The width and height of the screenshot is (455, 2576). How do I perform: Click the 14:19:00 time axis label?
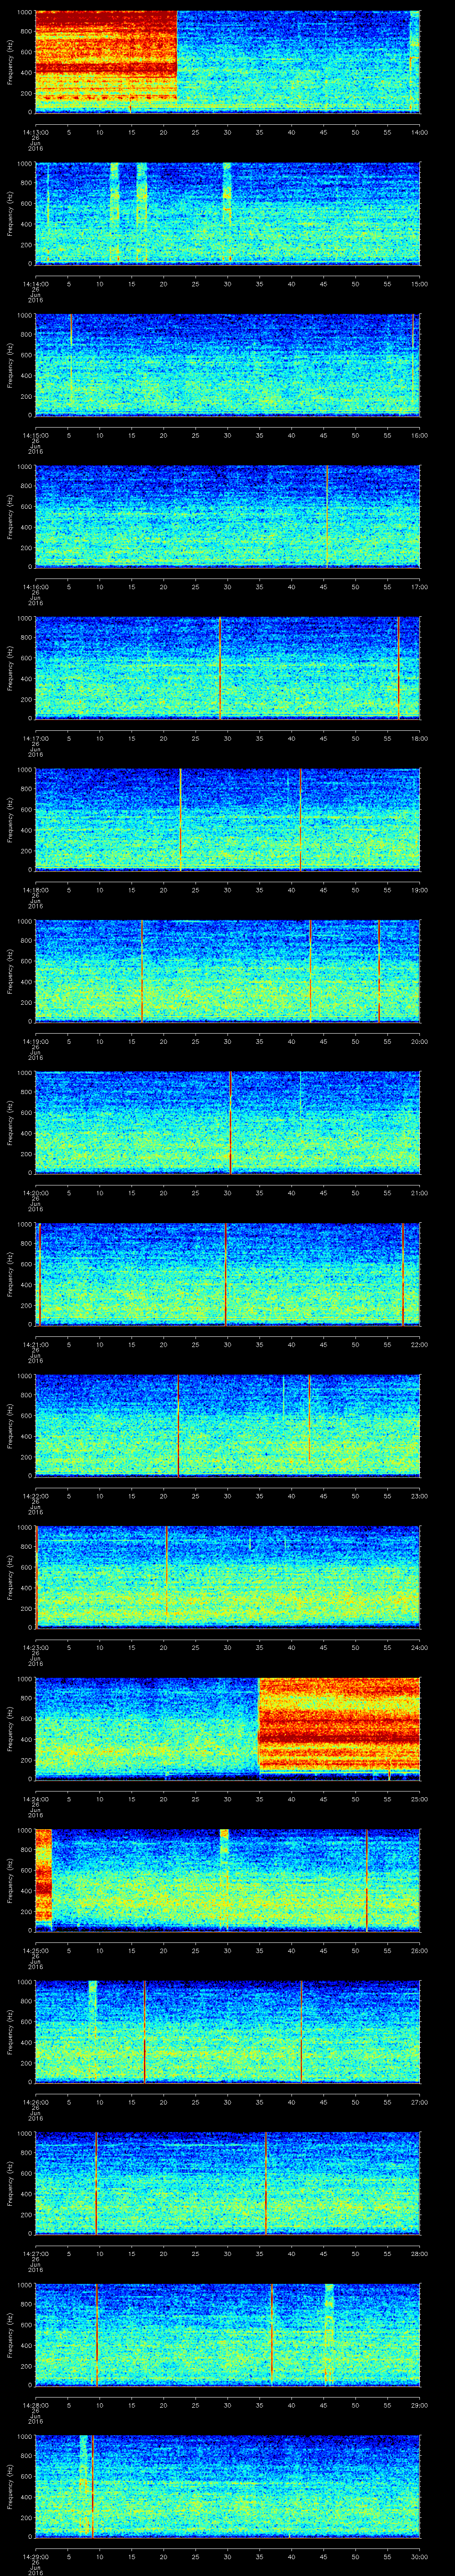point(35,1041)
